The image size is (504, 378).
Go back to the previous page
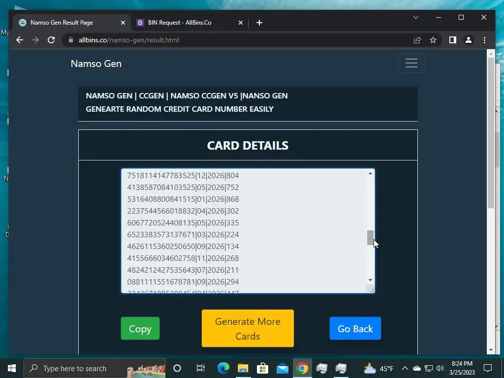(20, 40)
